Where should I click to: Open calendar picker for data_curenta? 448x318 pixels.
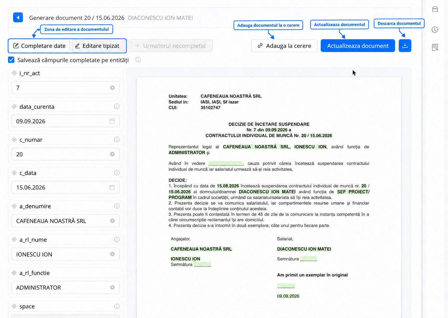[x=112, y=121]
